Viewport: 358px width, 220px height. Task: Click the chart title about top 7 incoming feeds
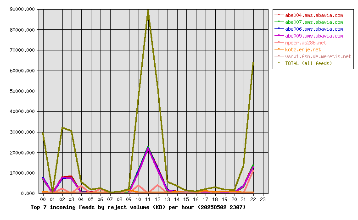(138, 207)
